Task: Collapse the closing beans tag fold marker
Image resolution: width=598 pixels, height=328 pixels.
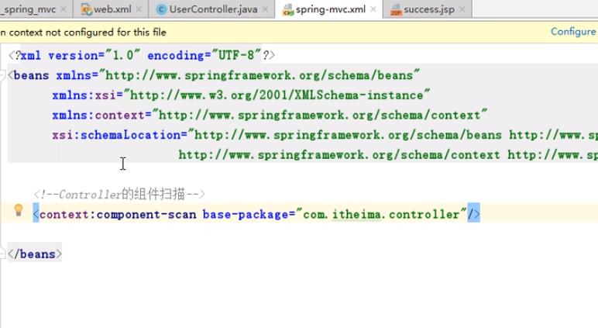Action: (x=2, y=254)
